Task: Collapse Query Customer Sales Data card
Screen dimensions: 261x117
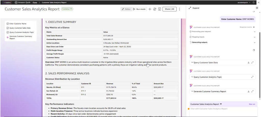Action: click(x=192, y=62)
